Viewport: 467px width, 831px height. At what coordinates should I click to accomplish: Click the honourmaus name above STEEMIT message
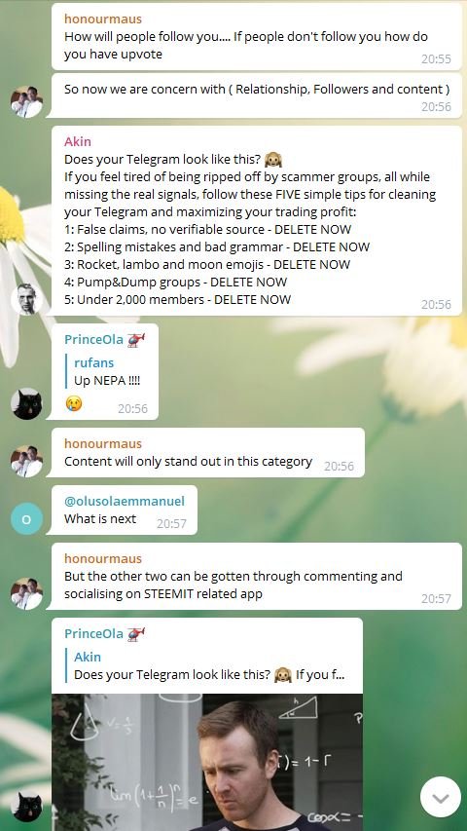[103, 558]
